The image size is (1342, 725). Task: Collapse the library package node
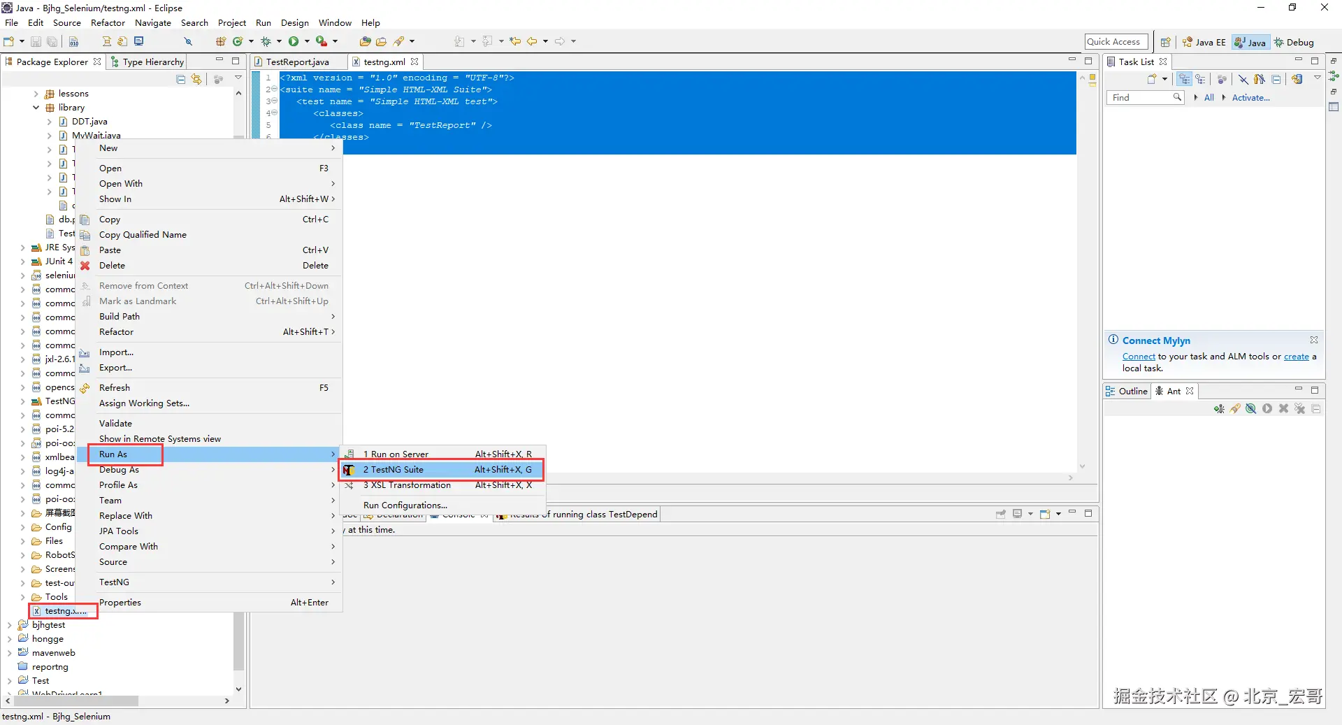pos(36,108)
